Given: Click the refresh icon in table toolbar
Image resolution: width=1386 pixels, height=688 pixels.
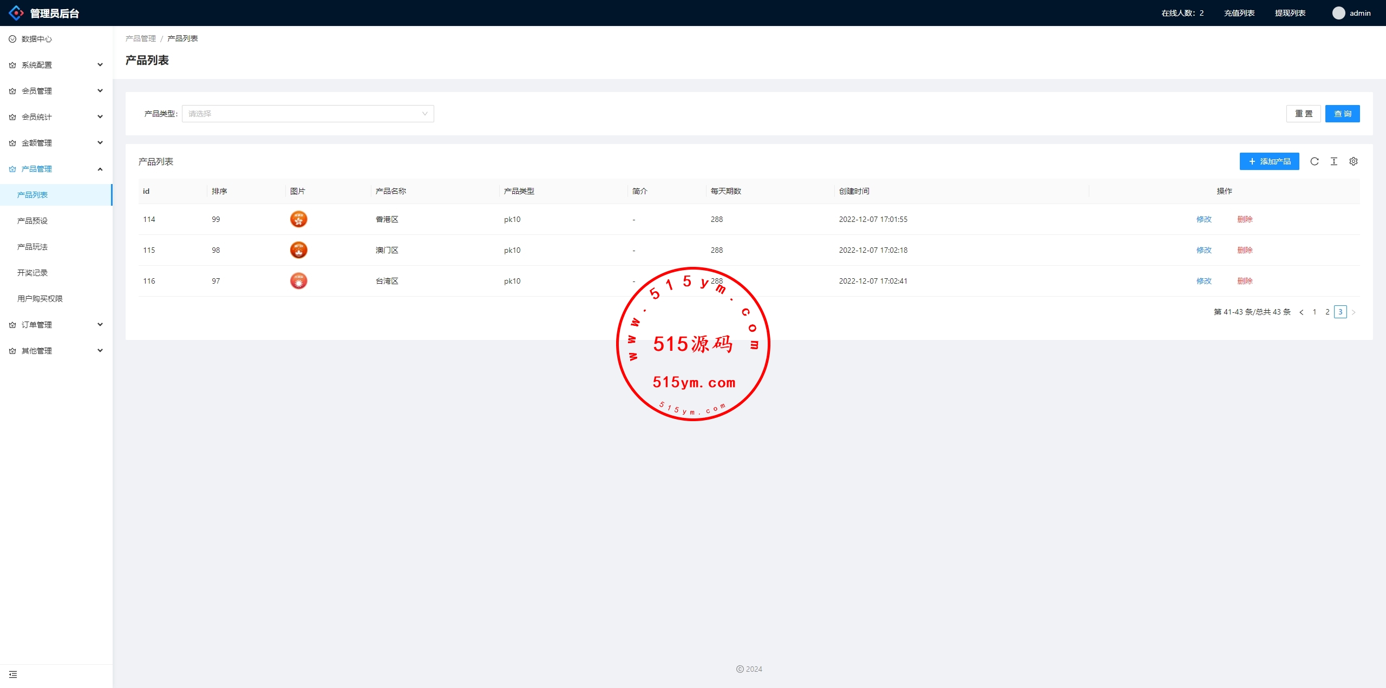Looking at the screenshot, I should point(1314,161).
